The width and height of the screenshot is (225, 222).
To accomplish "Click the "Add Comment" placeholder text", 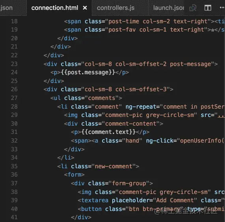I will click(x=175, y=200).
